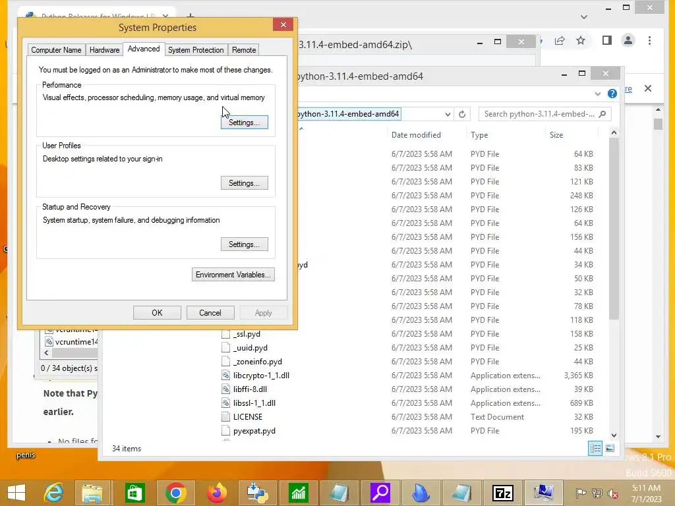
Task: Click the muted volume tray icon
Action: tap(613, 493)
